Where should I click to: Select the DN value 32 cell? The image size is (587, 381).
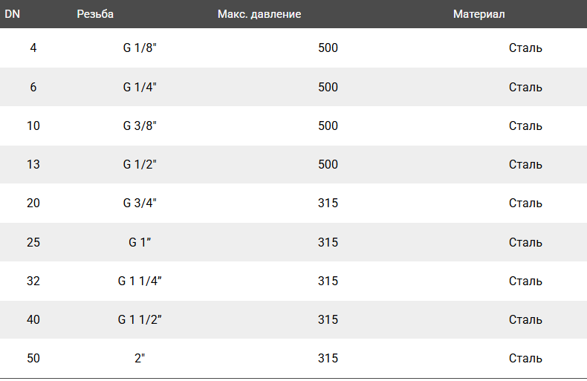[33, 281]
